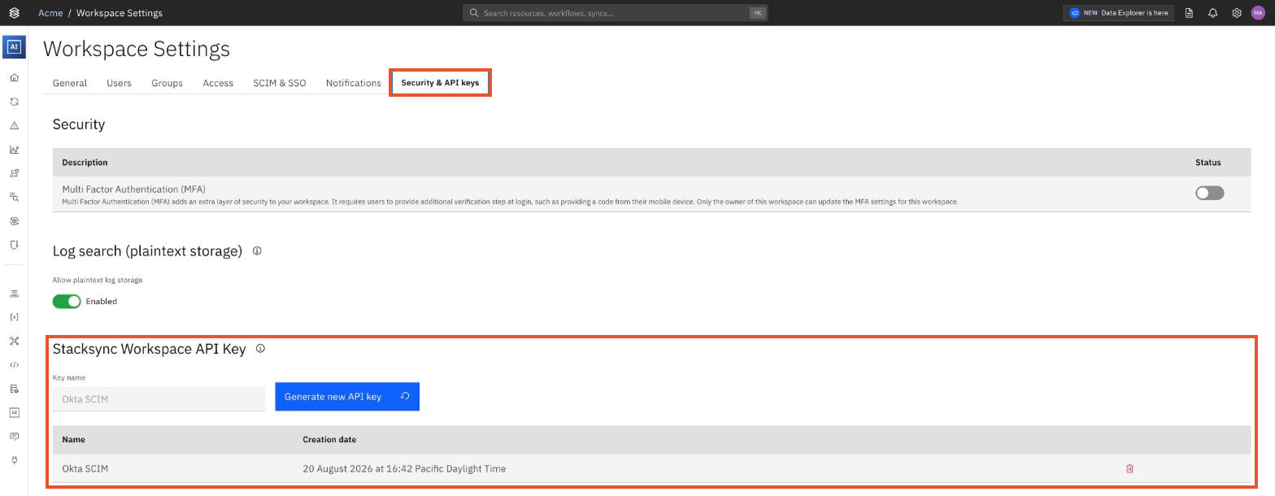Open the General tab
Viewport: 1275px width, 496px height.
point(70,83)
